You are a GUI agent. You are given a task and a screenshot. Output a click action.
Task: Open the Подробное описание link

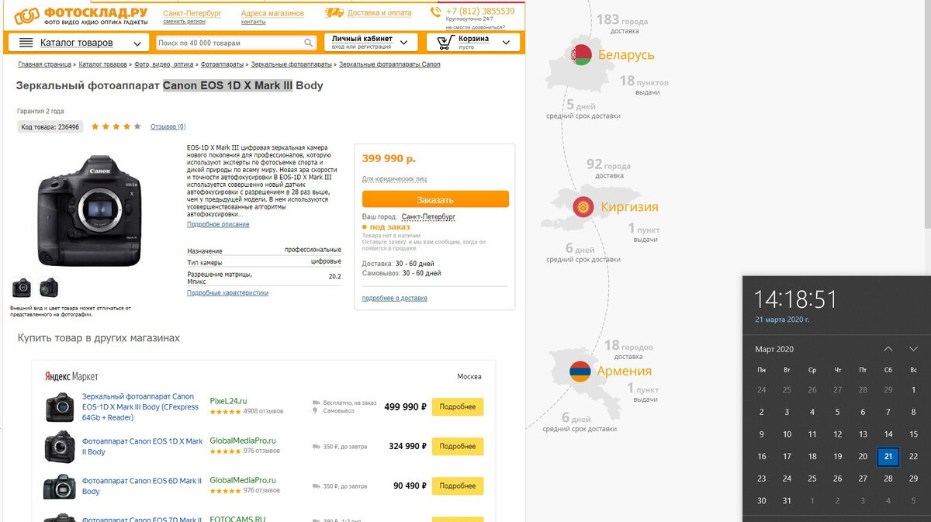click(x=218, y=224)
